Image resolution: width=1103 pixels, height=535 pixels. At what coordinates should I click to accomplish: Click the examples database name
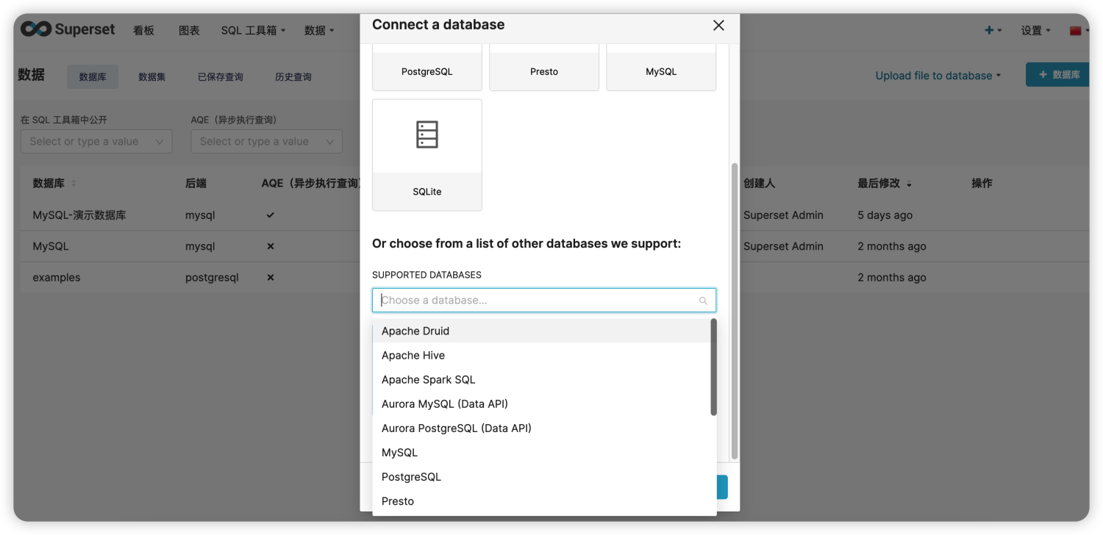[57, 278]
